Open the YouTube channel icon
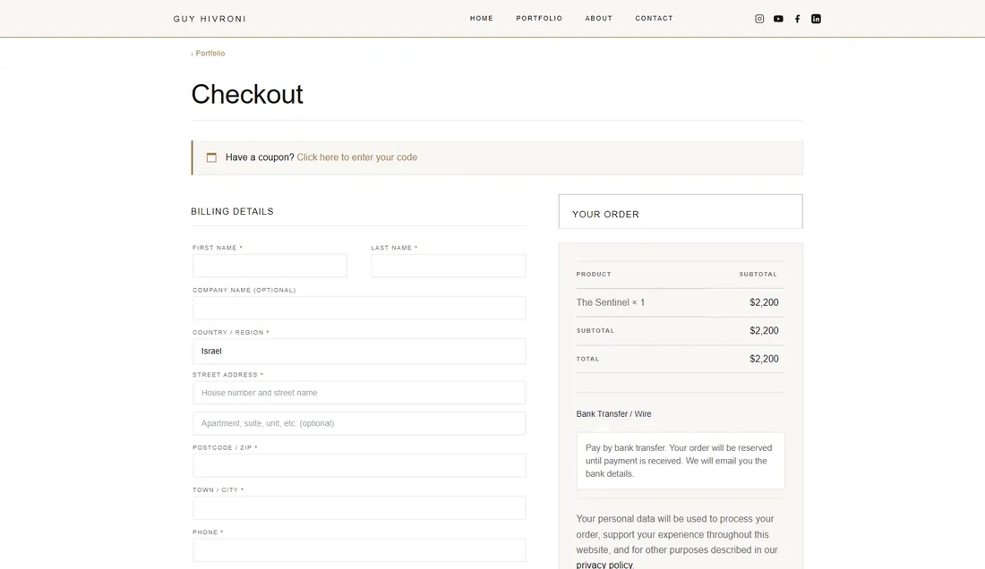Viewport: 985px width, 569px height. tap(778, 19)
